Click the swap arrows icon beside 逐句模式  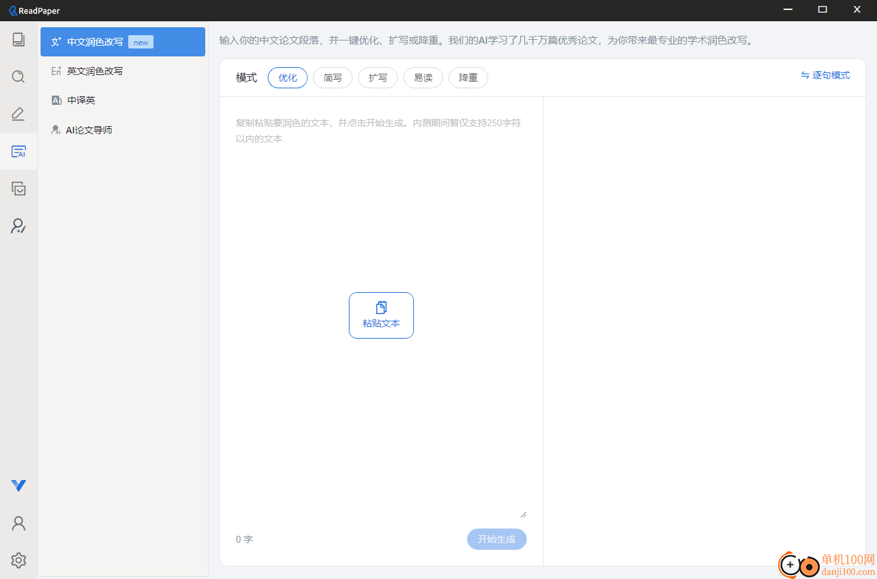coord(805,75)
